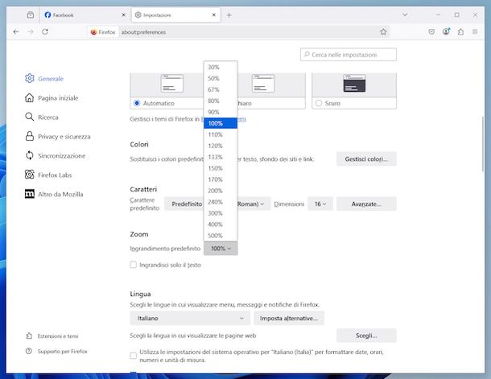
Task: Reload the page with refresh icon
Action: 45,31
